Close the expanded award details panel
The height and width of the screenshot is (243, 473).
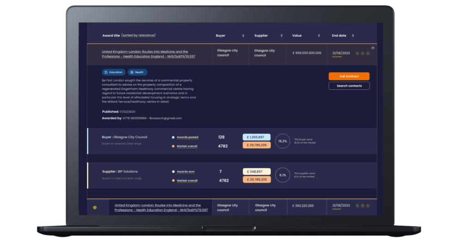[x=373, y=48]
